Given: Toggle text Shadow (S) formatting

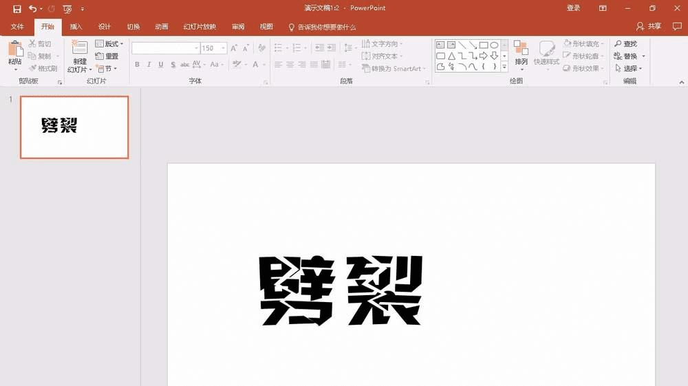Looking at the screenshot, I should 173,65.
